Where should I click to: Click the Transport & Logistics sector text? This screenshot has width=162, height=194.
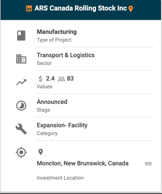pos(66,55)
